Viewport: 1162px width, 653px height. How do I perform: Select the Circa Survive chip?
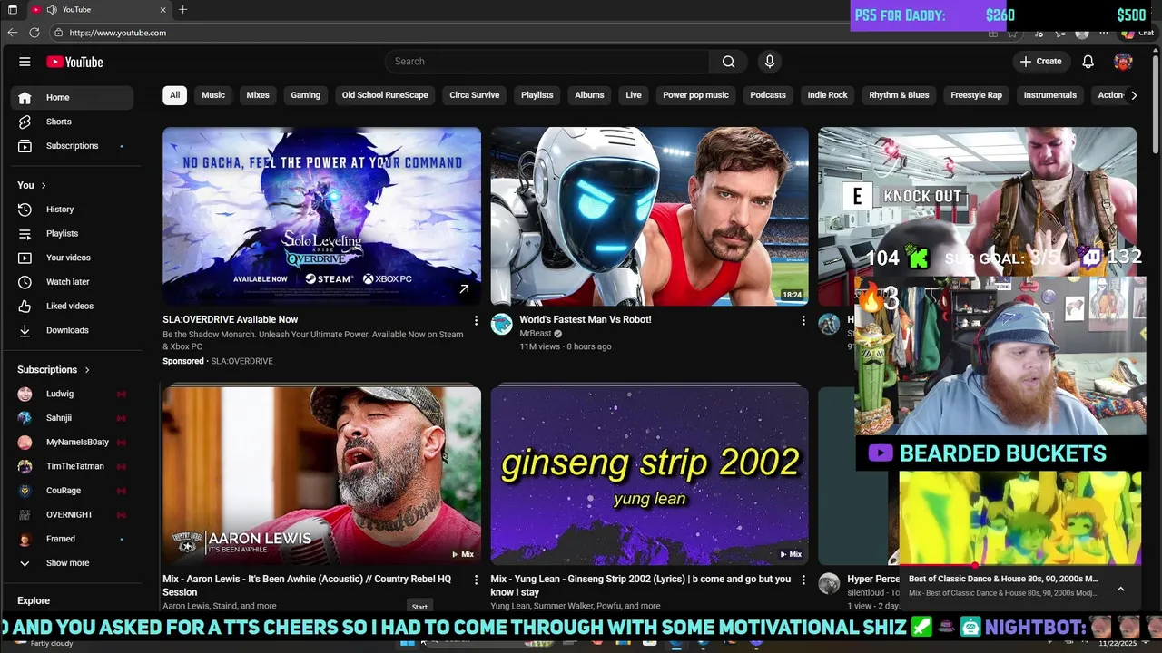click(x=474, y=95)
